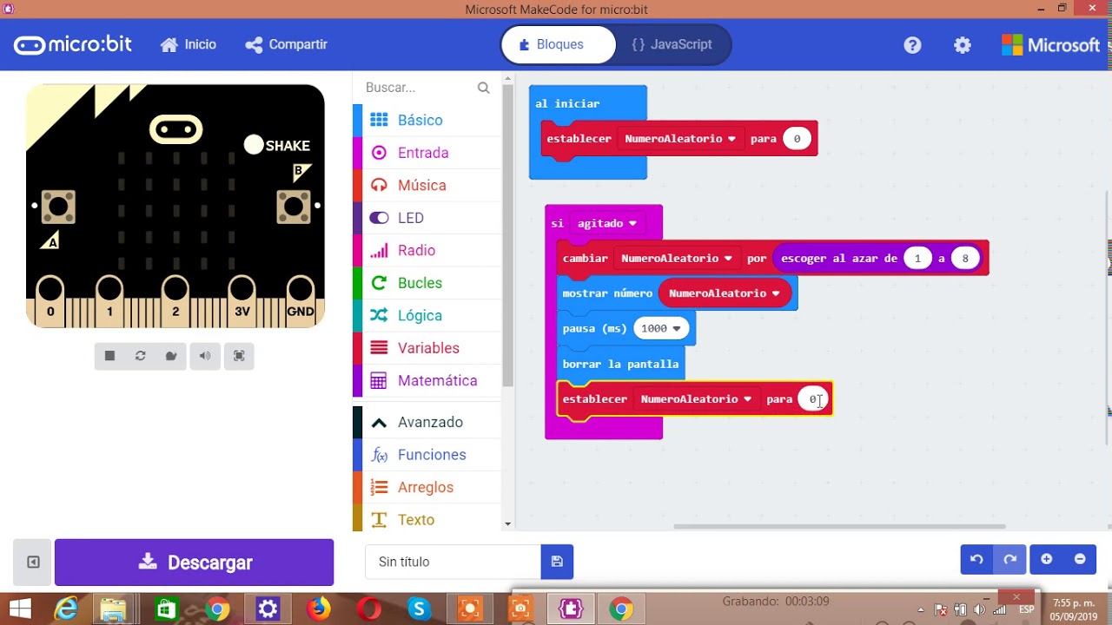Edit the random maximum value 8
The height and width of the screenshot is (625, 1112).
965,258
